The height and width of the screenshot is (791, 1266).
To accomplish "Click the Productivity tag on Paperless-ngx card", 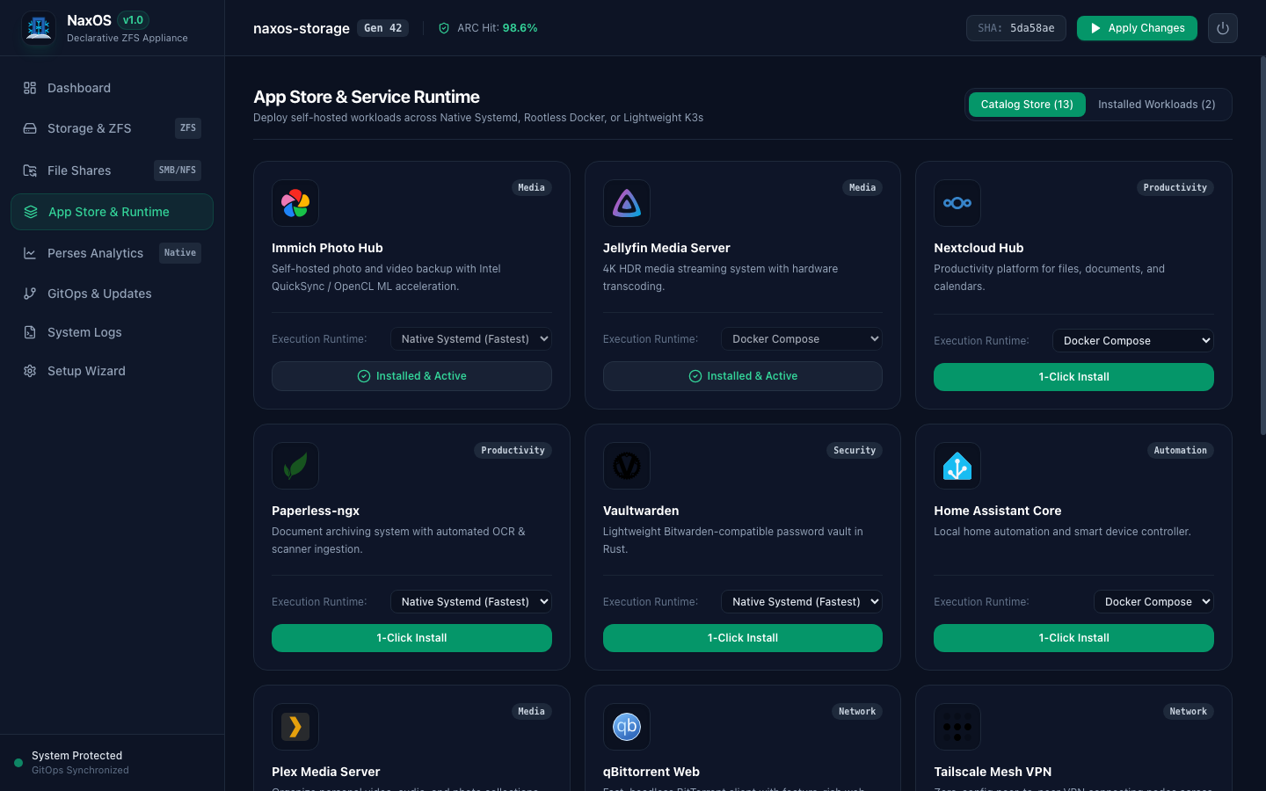I will (513, 450).
